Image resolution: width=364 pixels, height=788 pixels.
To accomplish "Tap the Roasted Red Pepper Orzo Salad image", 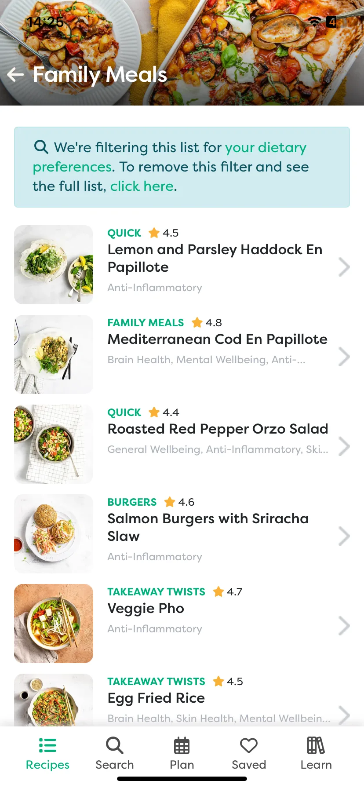I will [54, 444].
